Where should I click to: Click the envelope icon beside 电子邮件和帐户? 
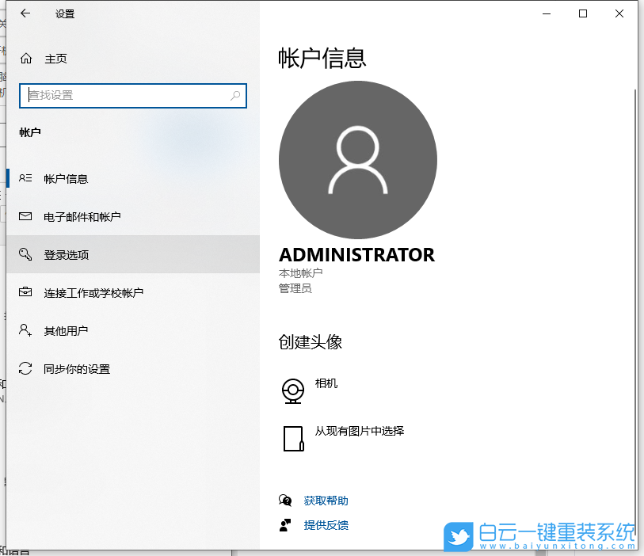click(25, 216)
